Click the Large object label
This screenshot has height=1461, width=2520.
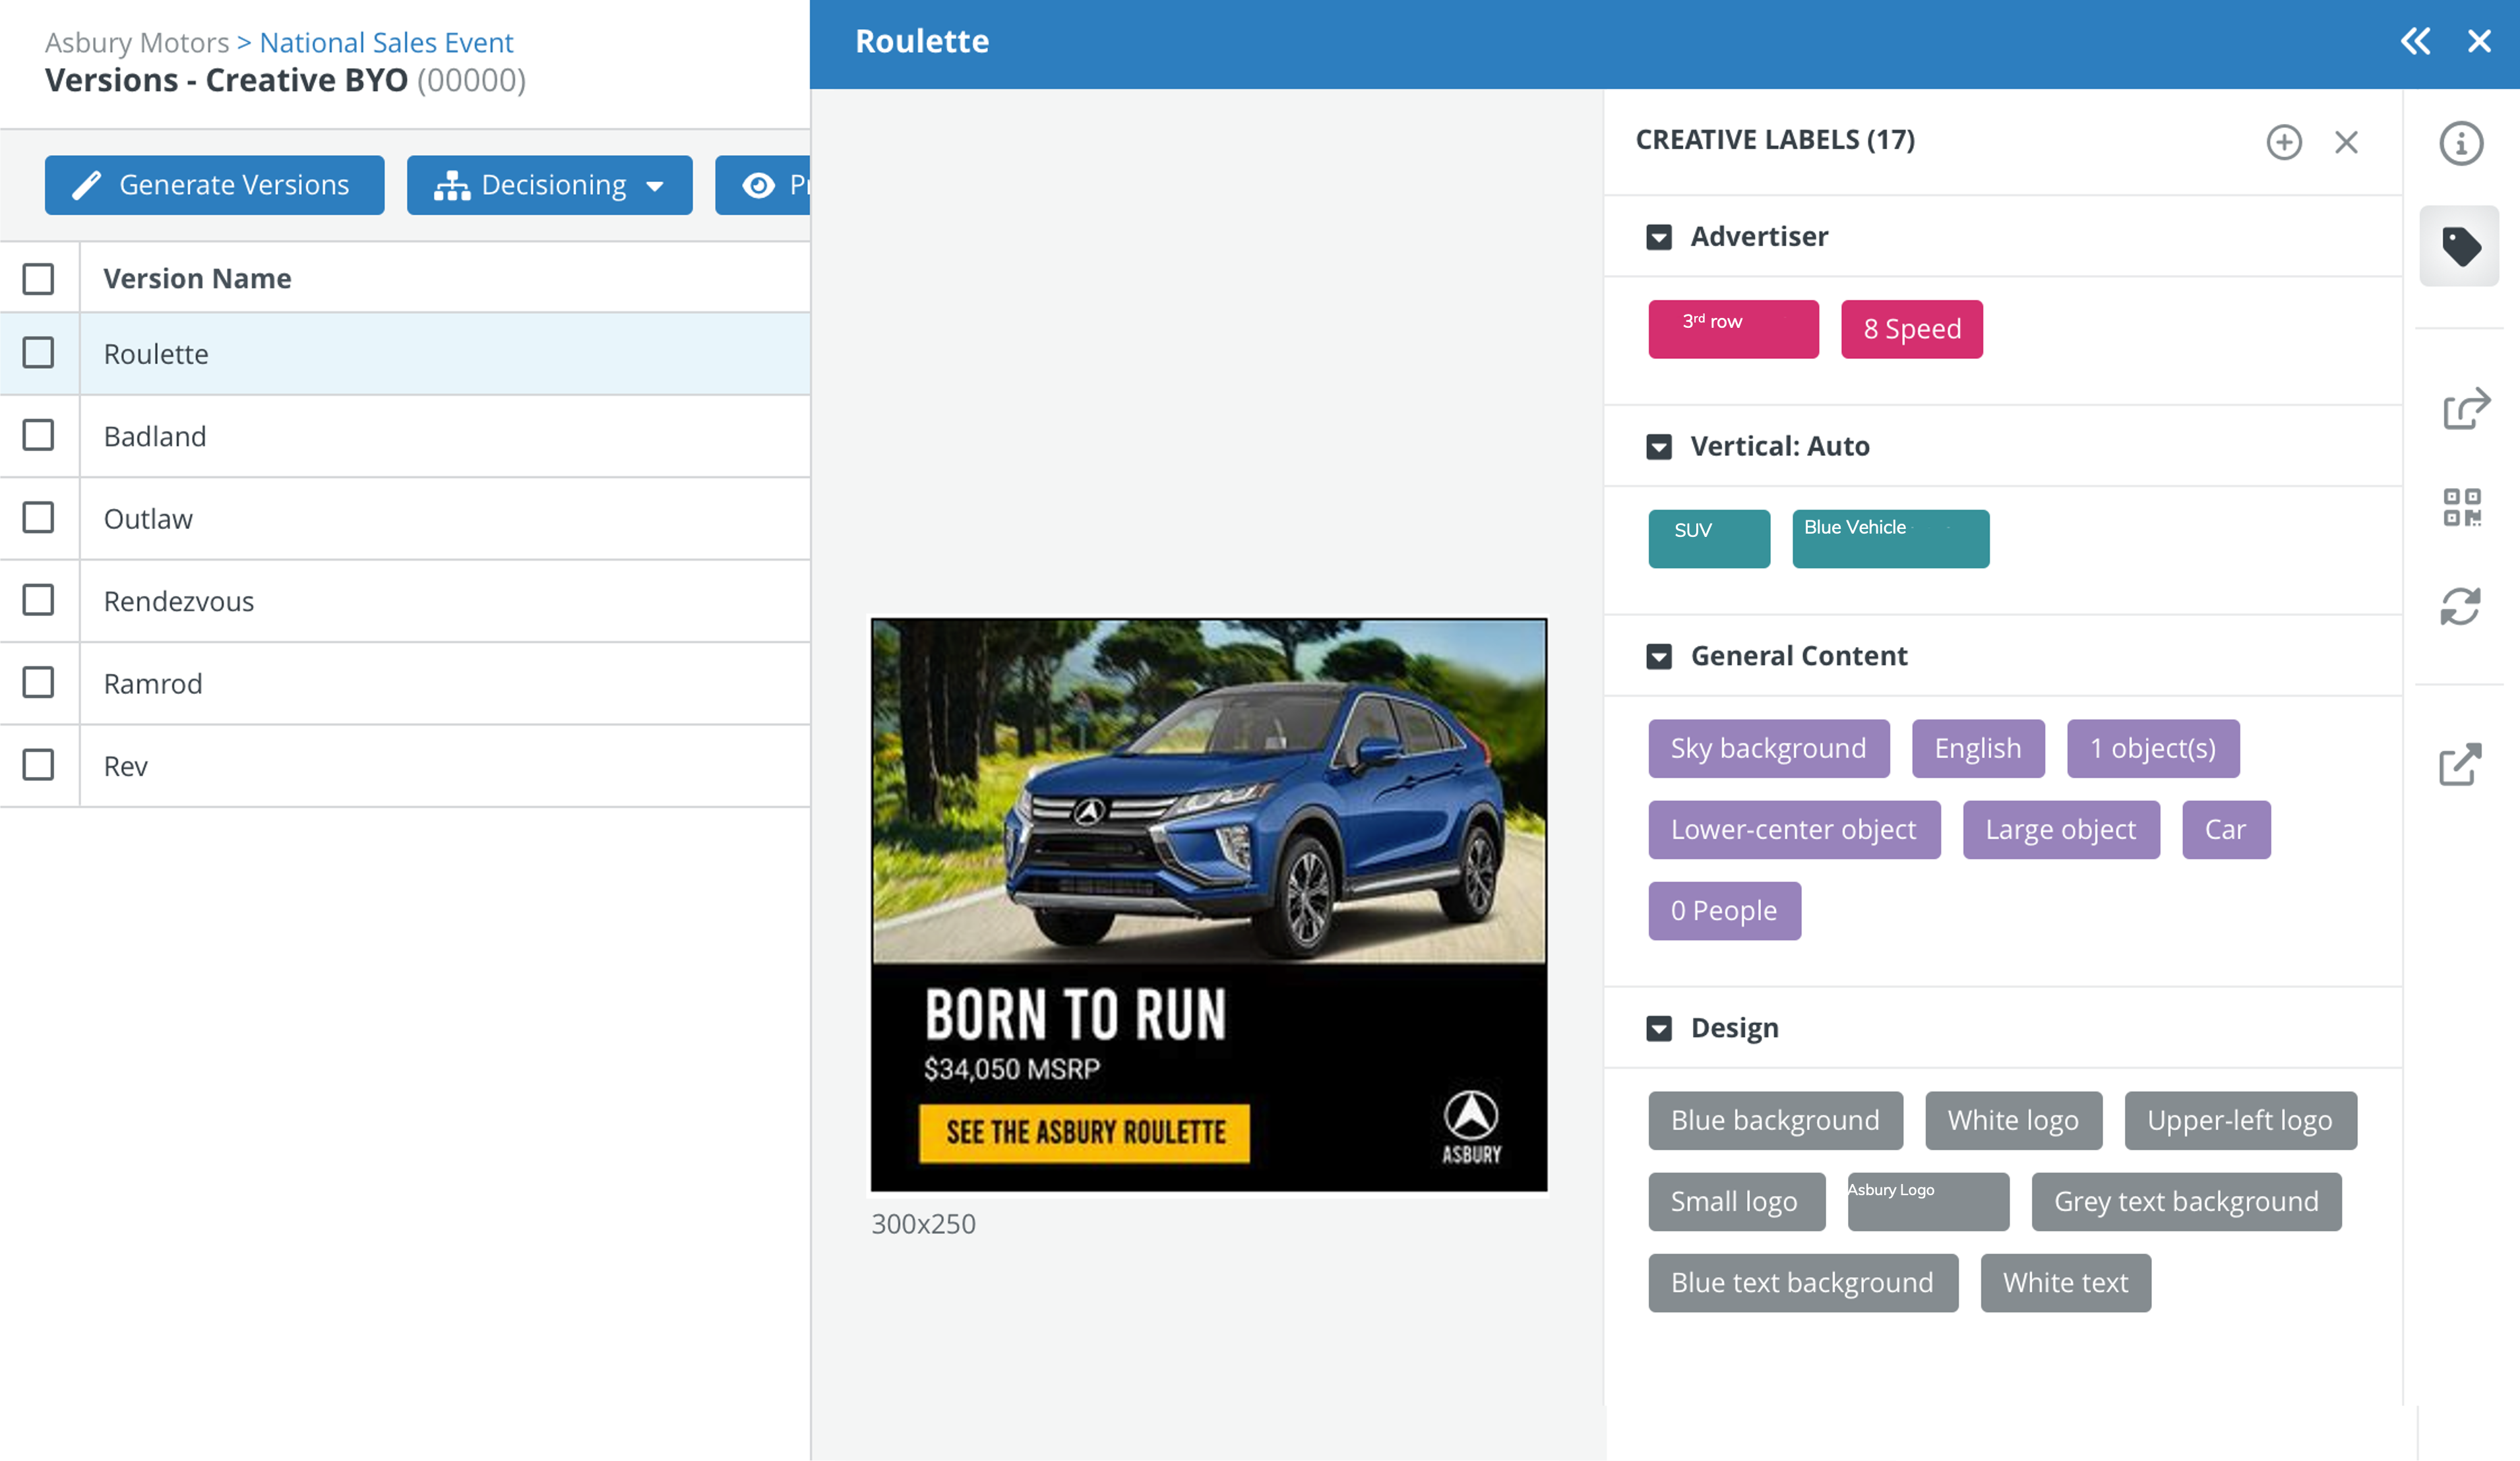[2060, 830]
